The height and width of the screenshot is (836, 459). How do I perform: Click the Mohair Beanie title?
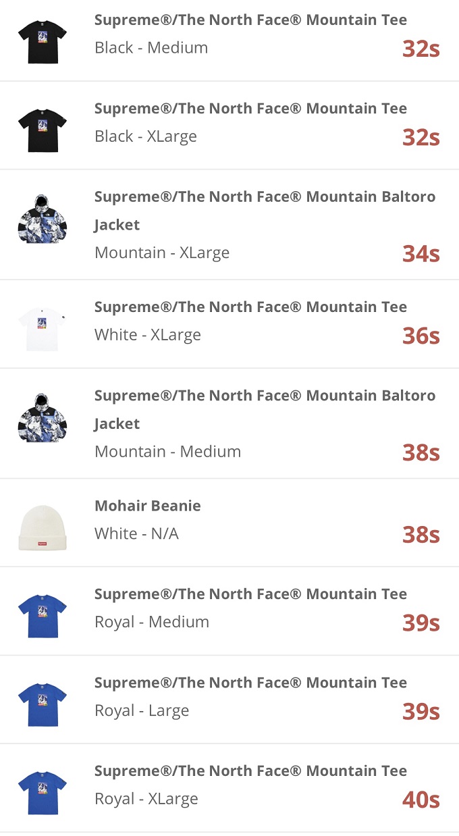pos(147,506)
